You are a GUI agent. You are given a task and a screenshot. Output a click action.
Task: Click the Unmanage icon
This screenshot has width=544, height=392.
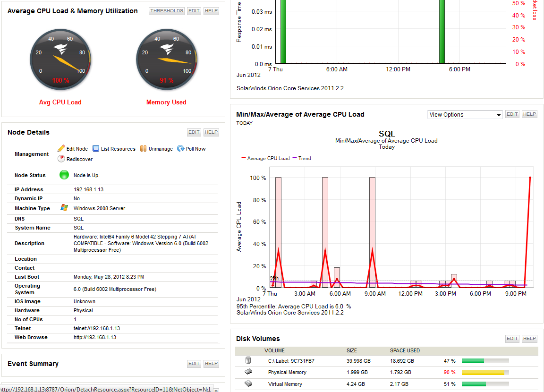tap(143, 149)
